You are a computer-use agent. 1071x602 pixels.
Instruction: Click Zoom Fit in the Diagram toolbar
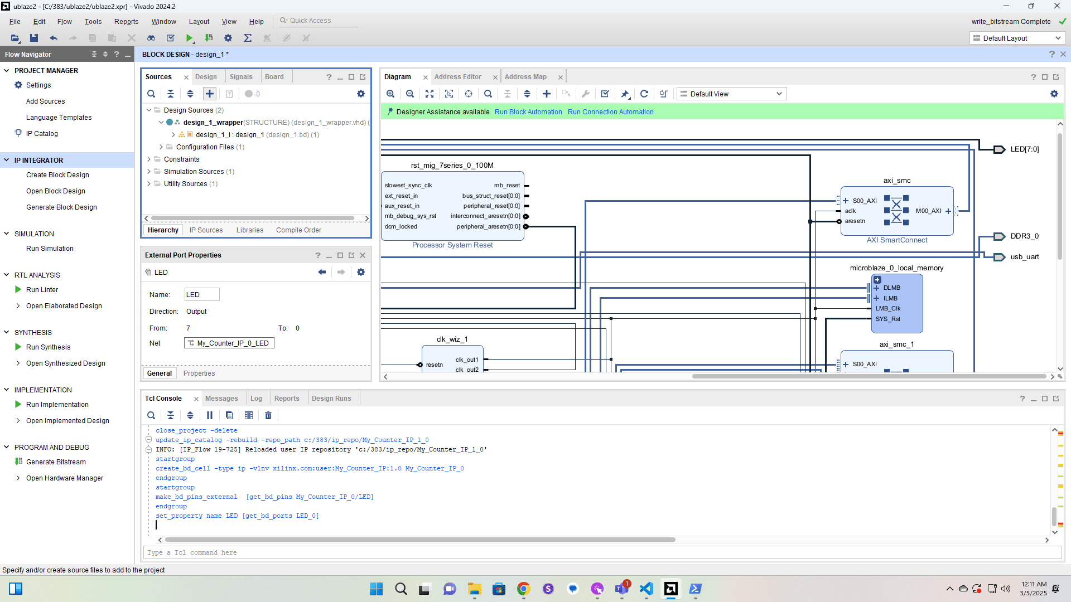point(430,94)
